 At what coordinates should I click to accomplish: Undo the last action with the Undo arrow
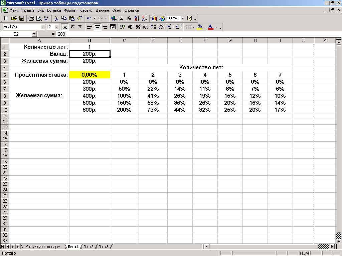89,18
